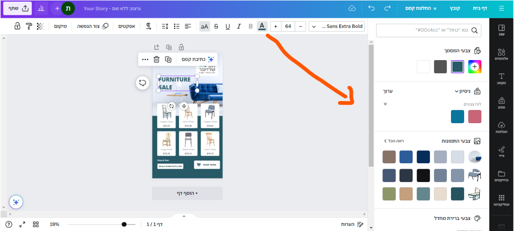The width and height of the screenshot is (514, 231).
Task: Click the redo arrow in top bar
Action: click(387, 8)
